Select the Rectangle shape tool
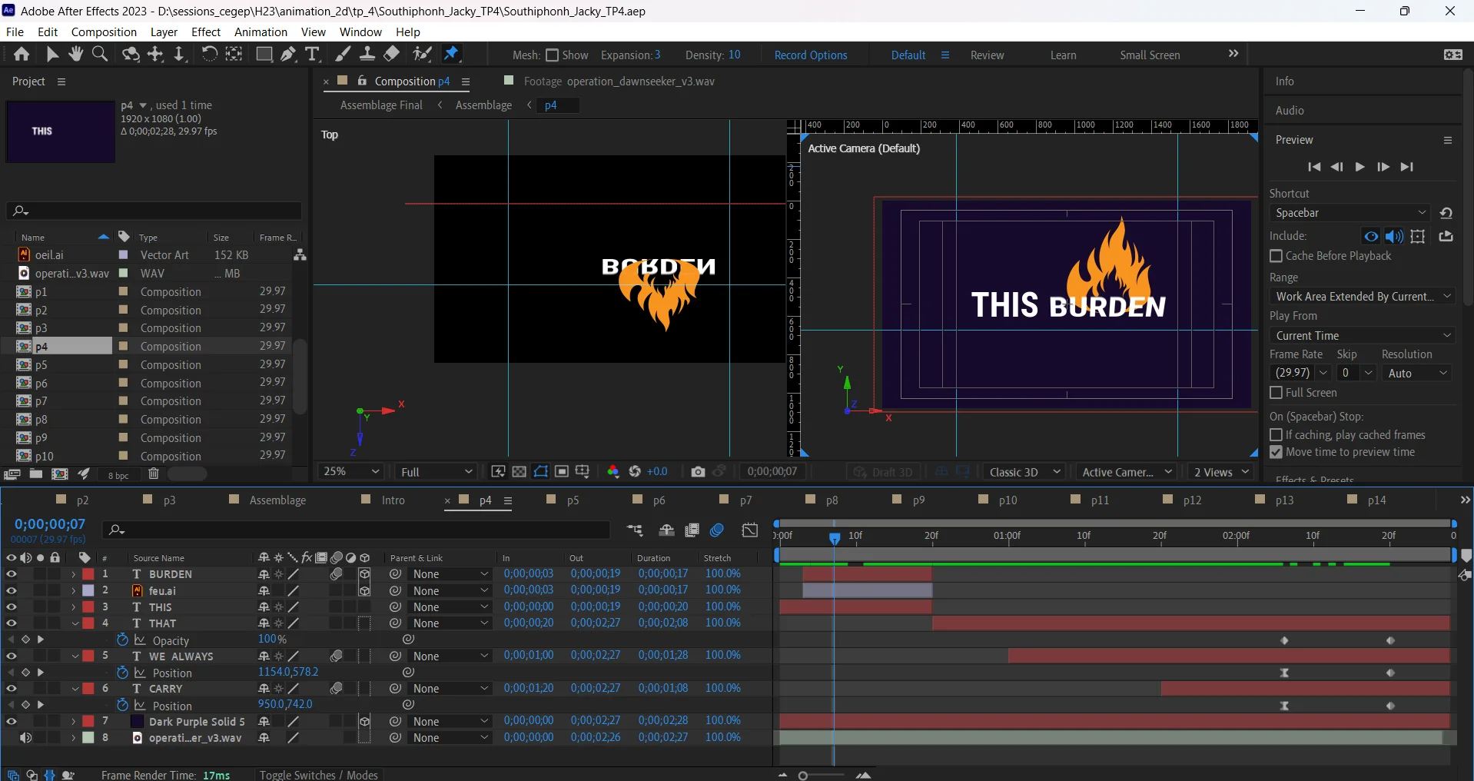The width and height of the screenshot is (1474, 781). [x=264, y=54]
